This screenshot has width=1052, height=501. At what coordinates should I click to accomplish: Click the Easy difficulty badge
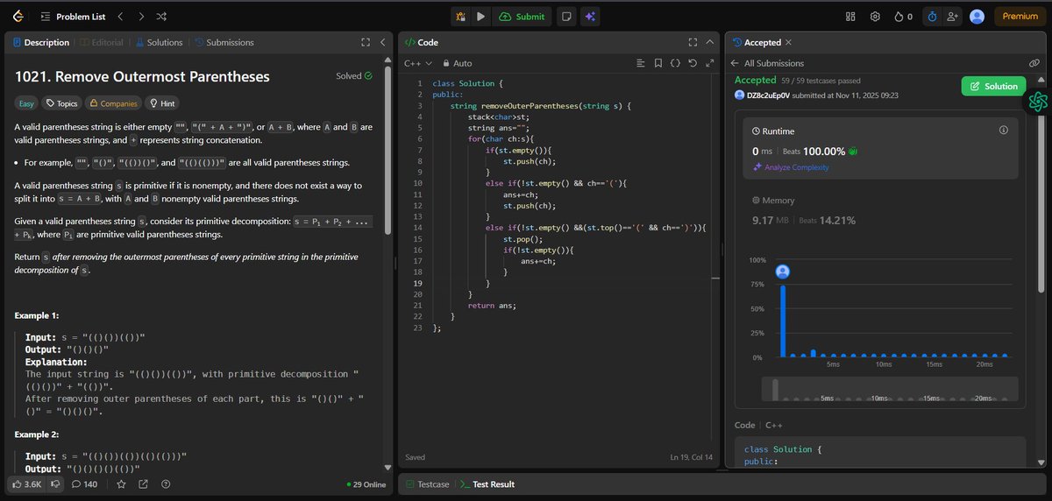(x=27, y=103)
